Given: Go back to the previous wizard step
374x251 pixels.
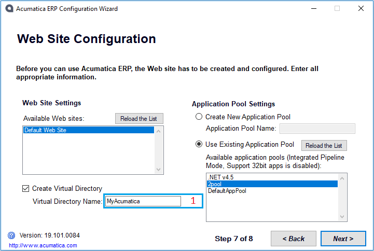Looking at the screenshot, I should (x=294, y=239).
